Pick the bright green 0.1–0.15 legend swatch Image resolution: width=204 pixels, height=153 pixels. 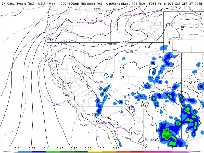tap(53, 152)
